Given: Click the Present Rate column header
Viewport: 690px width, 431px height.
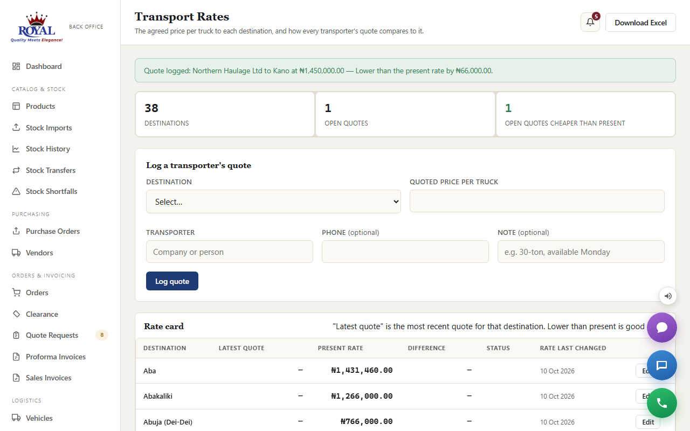Looking at the screenshot, I should (340, 348).
